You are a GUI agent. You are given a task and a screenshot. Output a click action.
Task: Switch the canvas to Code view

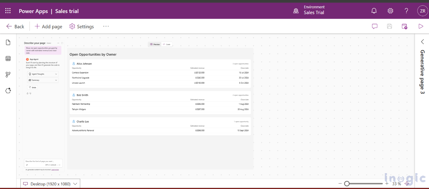point(167,44)
